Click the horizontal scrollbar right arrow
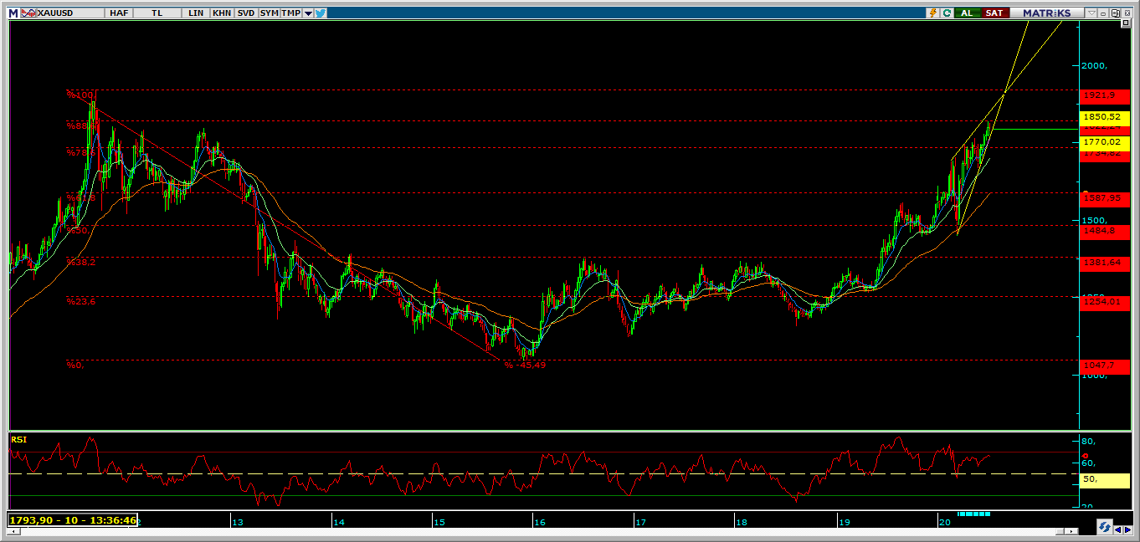 tap(1073, 531)
